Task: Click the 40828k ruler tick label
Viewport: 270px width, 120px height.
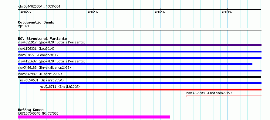Action: click(x=93, y=12)
